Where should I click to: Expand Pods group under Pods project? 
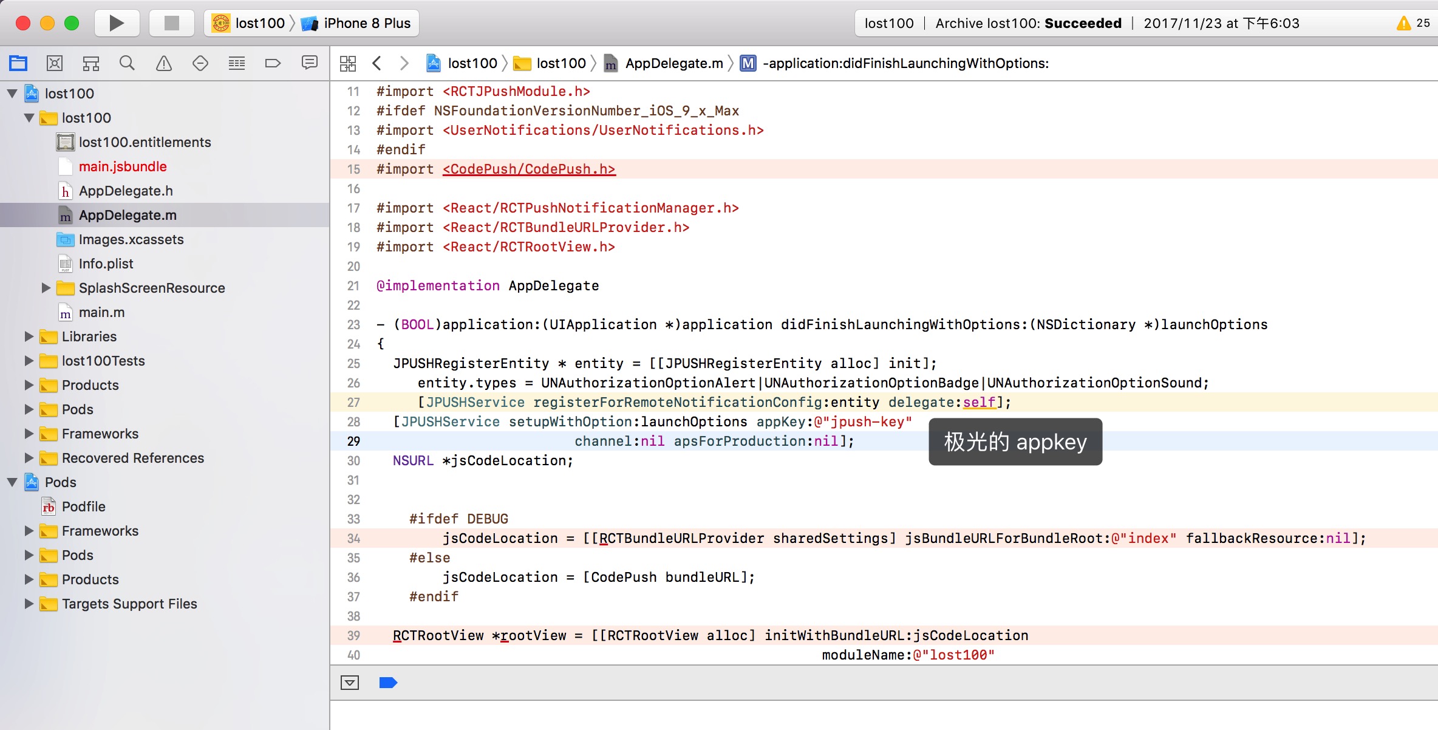(29, 555)
